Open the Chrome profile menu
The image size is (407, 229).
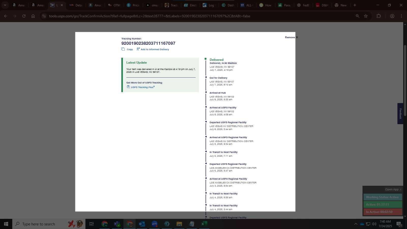click(392, 16)
